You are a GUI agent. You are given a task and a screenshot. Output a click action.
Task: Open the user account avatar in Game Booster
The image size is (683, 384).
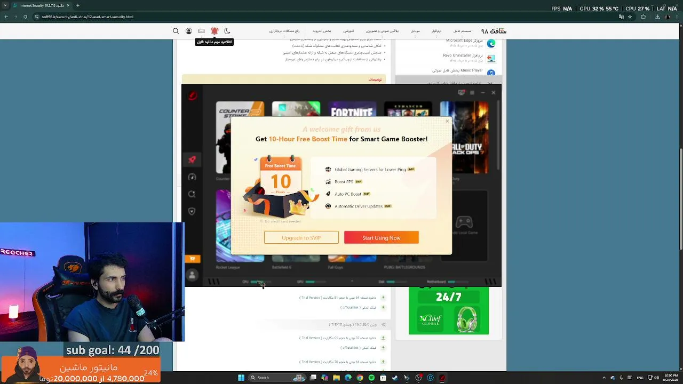(192, 275)
